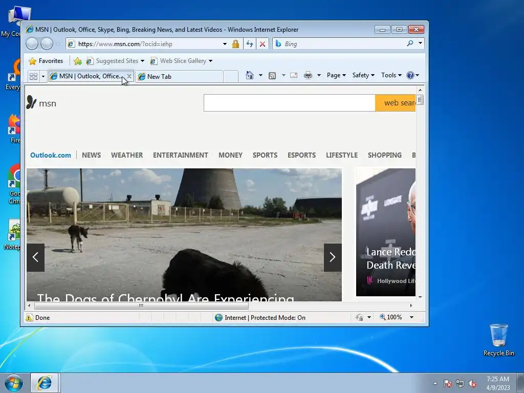Expand the address bar autocomplete dropdown
The width and height of the screenshot is (524, 393).
(x=225, y=44)
